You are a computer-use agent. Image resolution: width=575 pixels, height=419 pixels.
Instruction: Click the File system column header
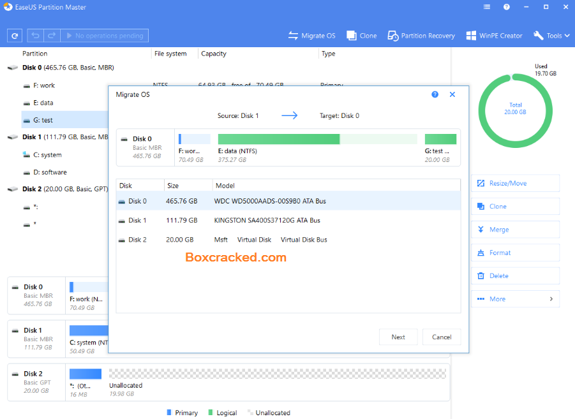tap(170, 54)
